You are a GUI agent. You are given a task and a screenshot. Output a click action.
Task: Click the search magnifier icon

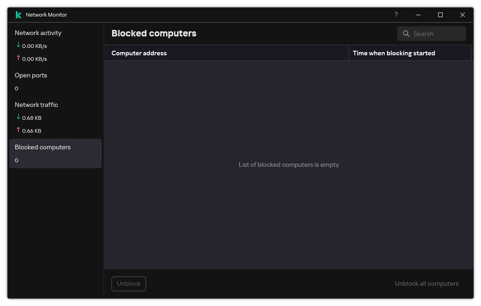click(406, 33)
